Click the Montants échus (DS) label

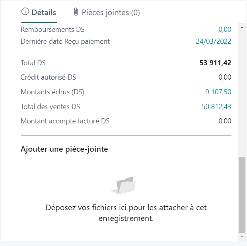[x=52, y=92]
